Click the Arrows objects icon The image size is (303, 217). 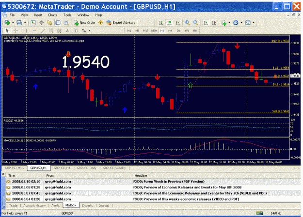(x=84, y=31)
